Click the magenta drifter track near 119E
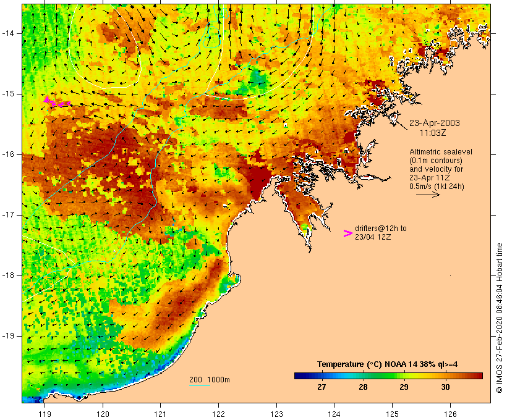This screenshot has height=420, width=507. pos(57,102)
